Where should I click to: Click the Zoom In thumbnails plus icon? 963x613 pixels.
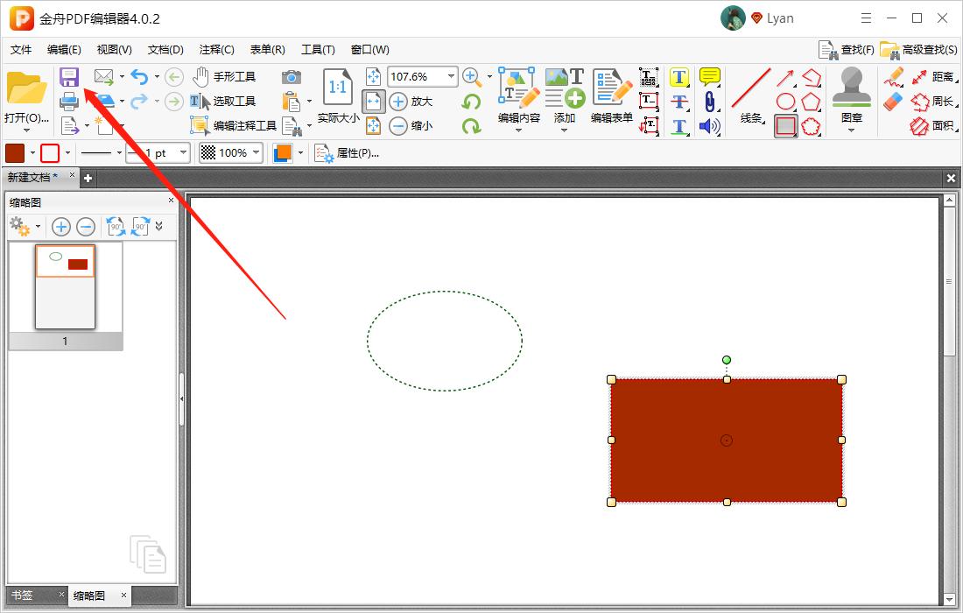tap(60, 227)
